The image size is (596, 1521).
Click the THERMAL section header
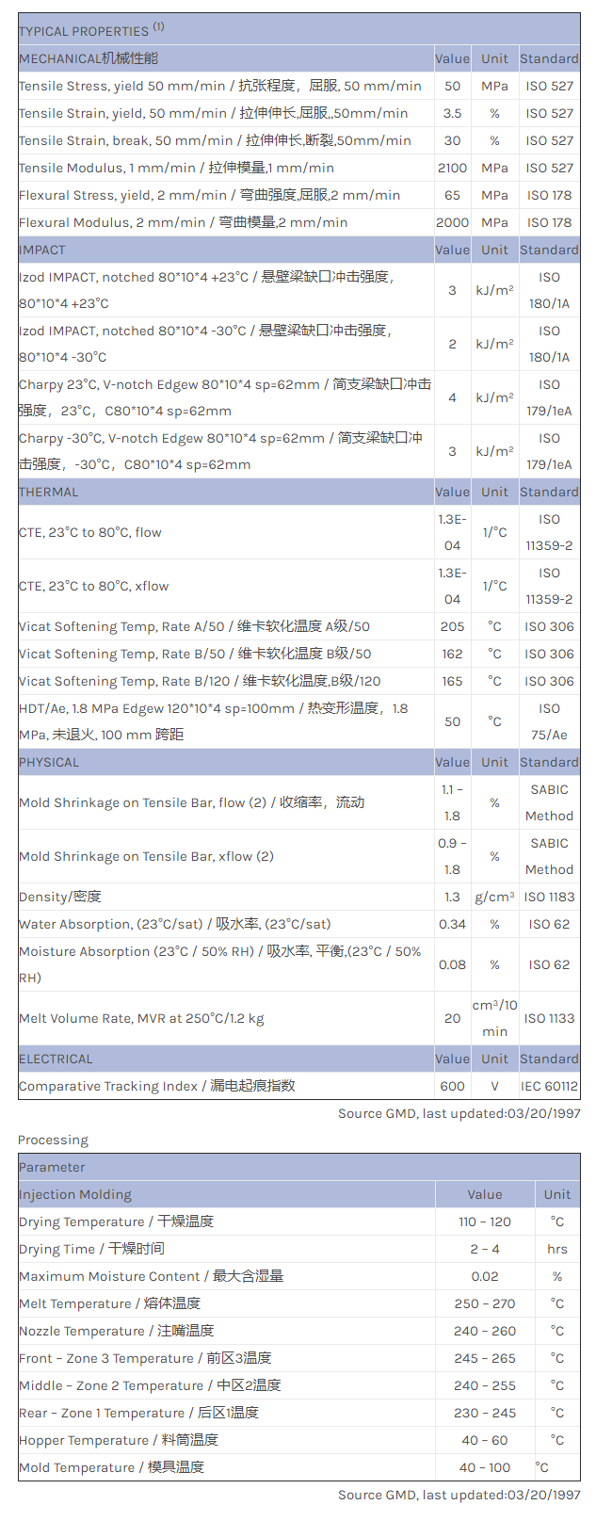(x=49, y=492)
